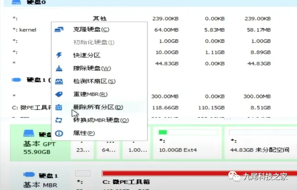Select the 1.00... partition block on 硬盘0
297x190 pixels.
click(x=137, y=150)
